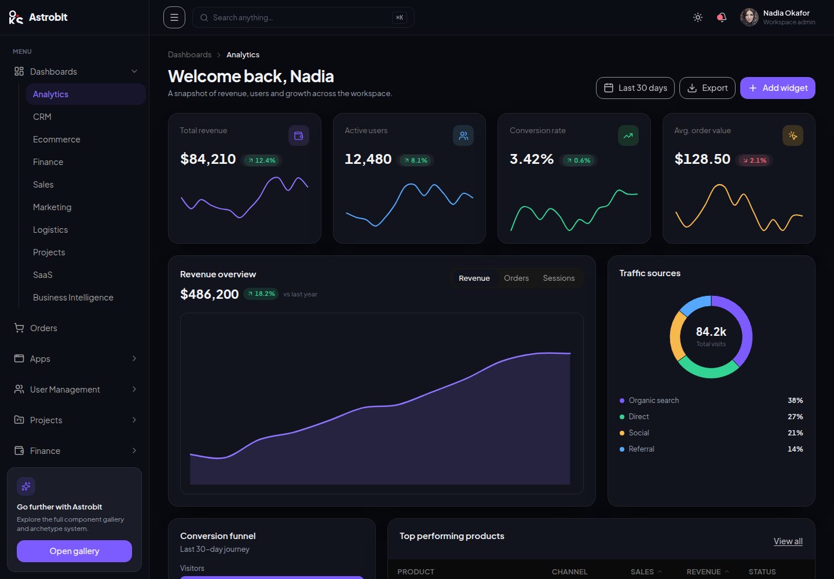Click the User Management people icon
Screen dimensions: 834x579
19,389
